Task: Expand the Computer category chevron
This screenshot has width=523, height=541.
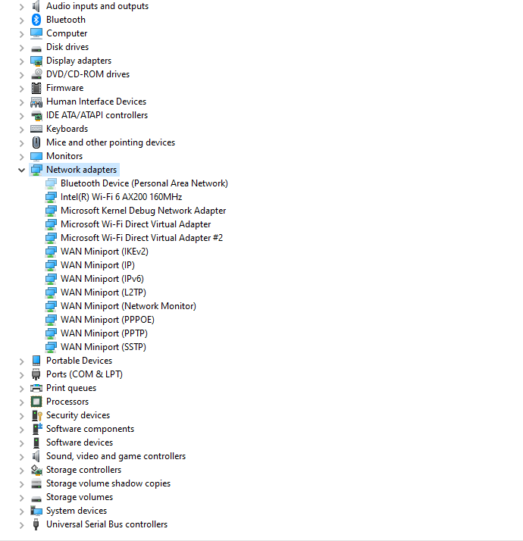Action: point(21,34)
